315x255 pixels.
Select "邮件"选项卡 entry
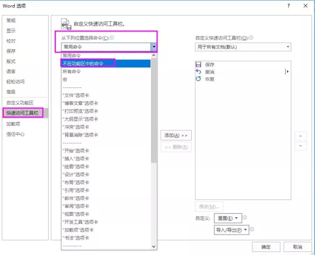(x=106, y=198)
